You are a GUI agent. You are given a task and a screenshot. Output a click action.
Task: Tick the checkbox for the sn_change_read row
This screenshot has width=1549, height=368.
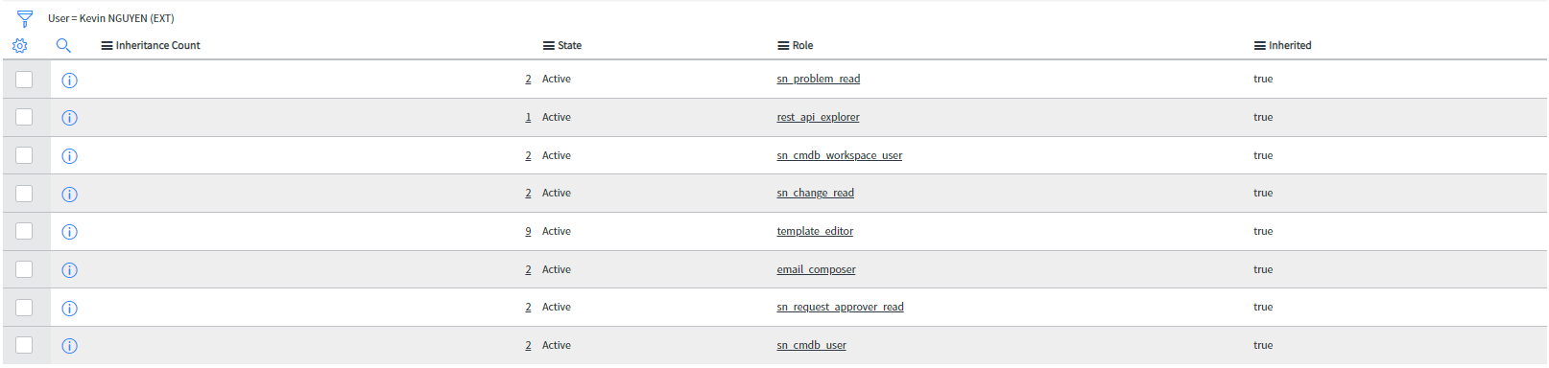(24, 193)
